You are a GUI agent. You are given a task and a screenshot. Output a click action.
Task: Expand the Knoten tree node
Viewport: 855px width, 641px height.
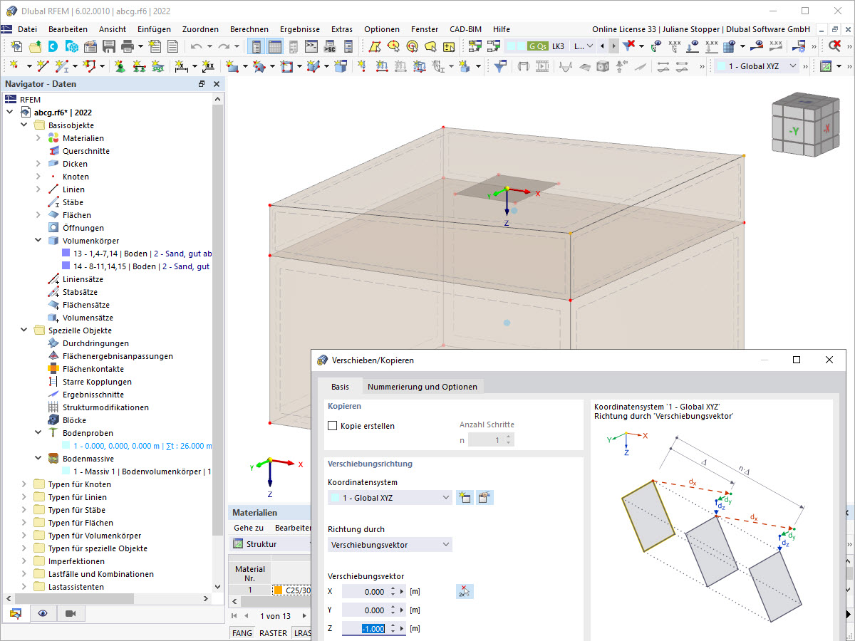click(38, 177)
